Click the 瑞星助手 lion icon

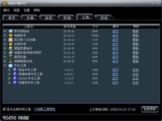click(11, 36)
